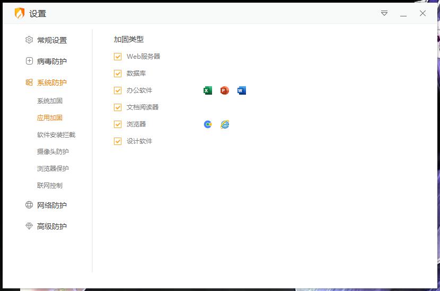Click the Web服务器 label text
Viewport: 440px width, 291px height.
pyautogui.click(x=143, y=57)
